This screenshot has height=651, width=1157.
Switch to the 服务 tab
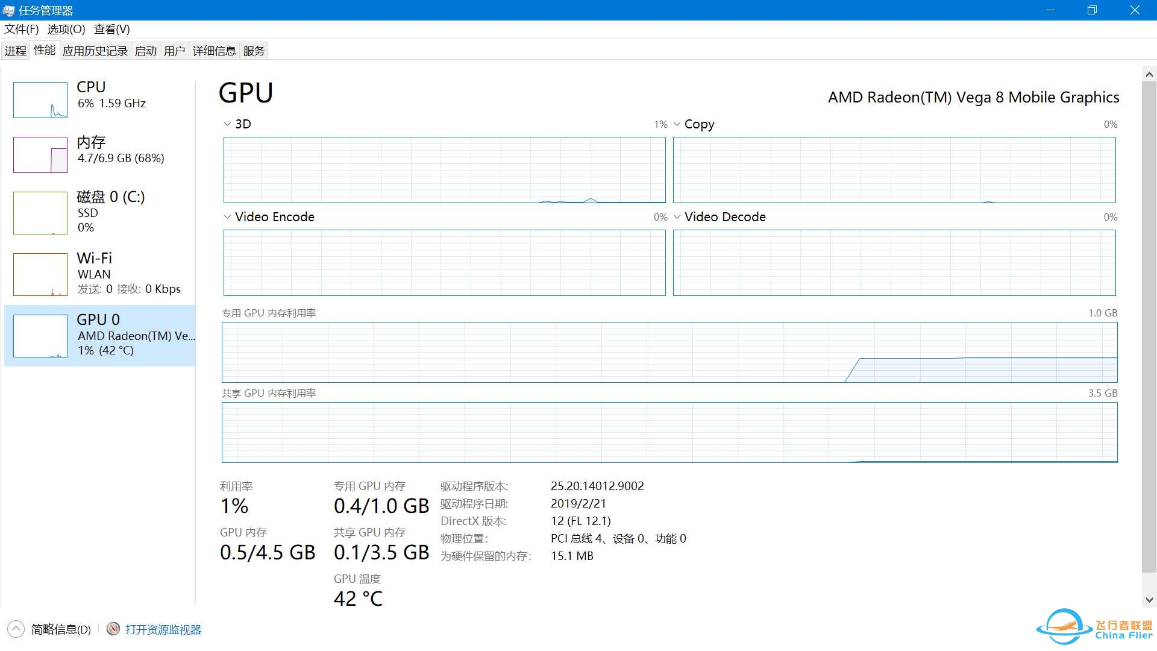pos(254,51)
